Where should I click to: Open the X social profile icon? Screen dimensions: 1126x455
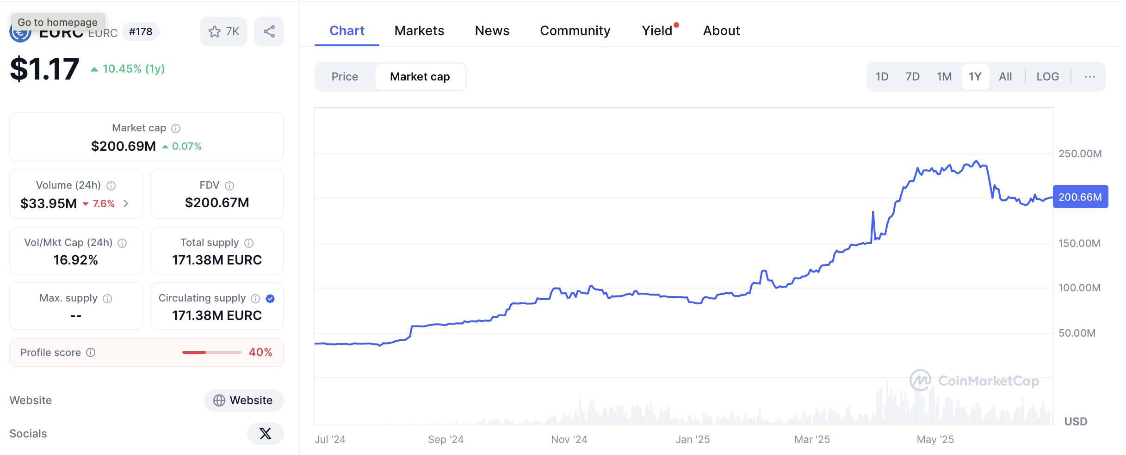[265, 434]
